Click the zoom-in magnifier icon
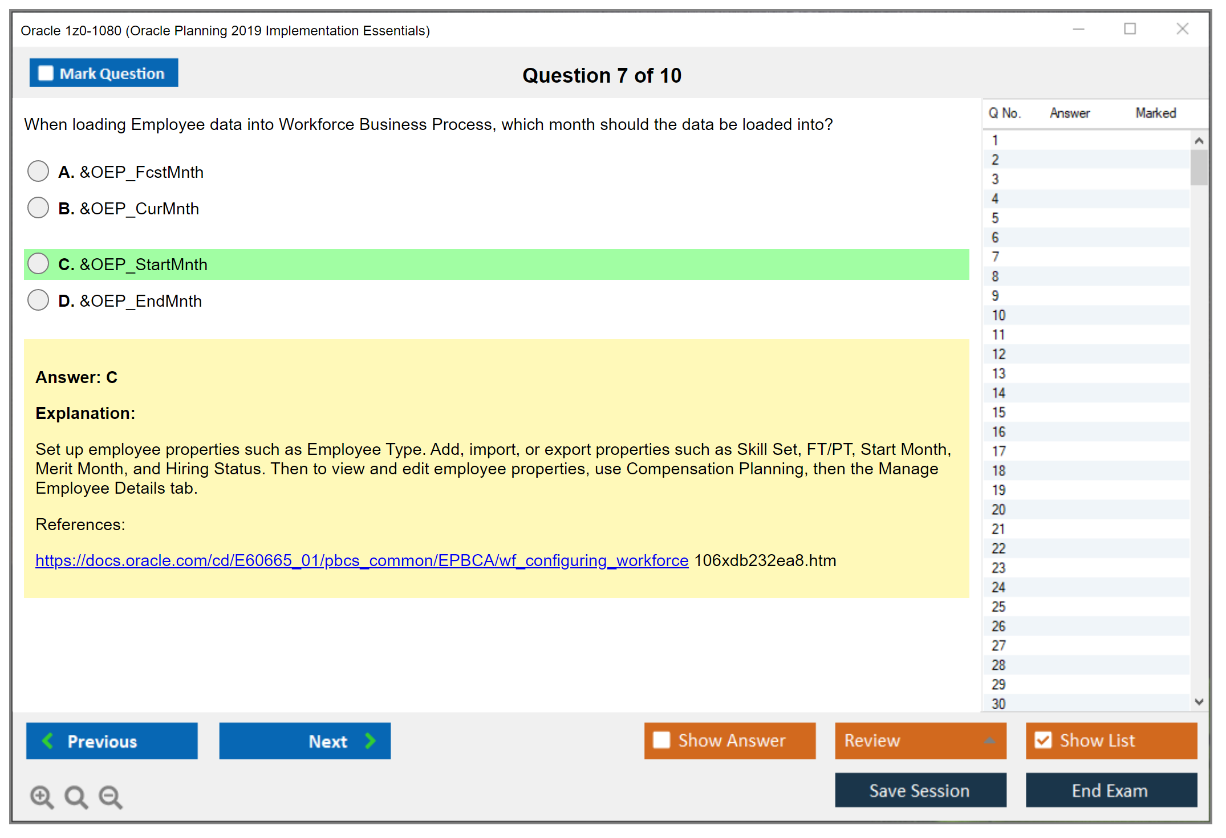 click(x=42, y=797)
